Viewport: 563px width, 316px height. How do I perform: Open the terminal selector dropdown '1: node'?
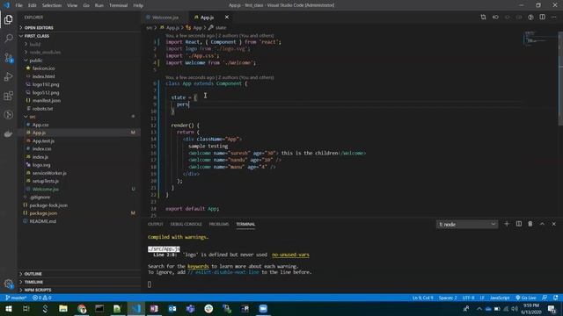467,225
